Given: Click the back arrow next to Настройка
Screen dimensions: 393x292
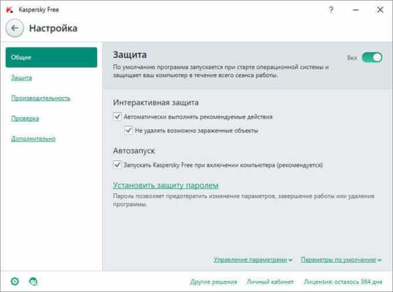Looking at the screenshot, I should point(14,28).
